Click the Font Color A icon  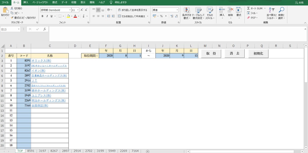[x=75, y=16]
